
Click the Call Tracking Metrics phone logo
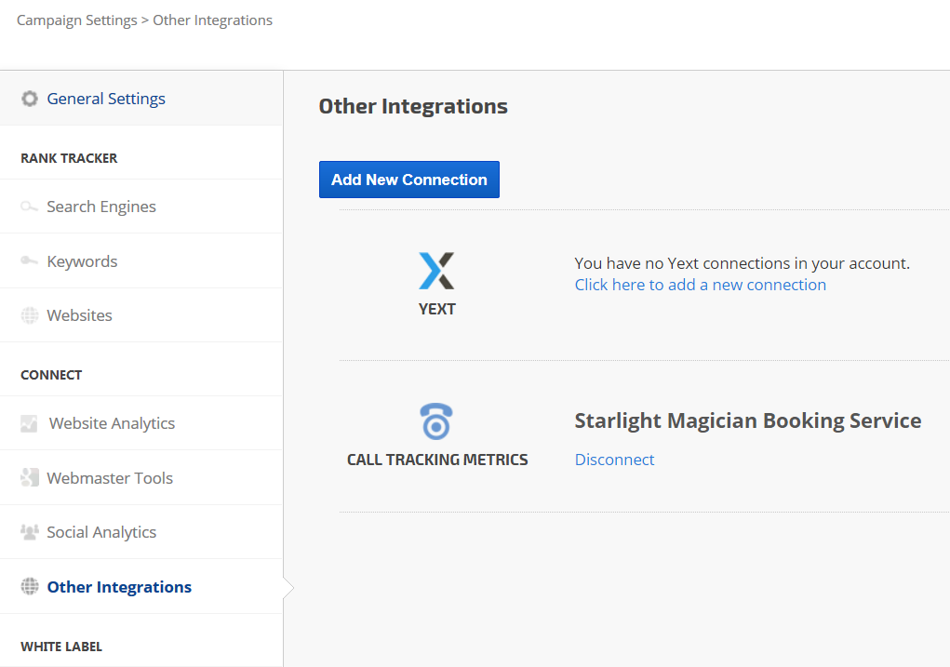point(436,421)
